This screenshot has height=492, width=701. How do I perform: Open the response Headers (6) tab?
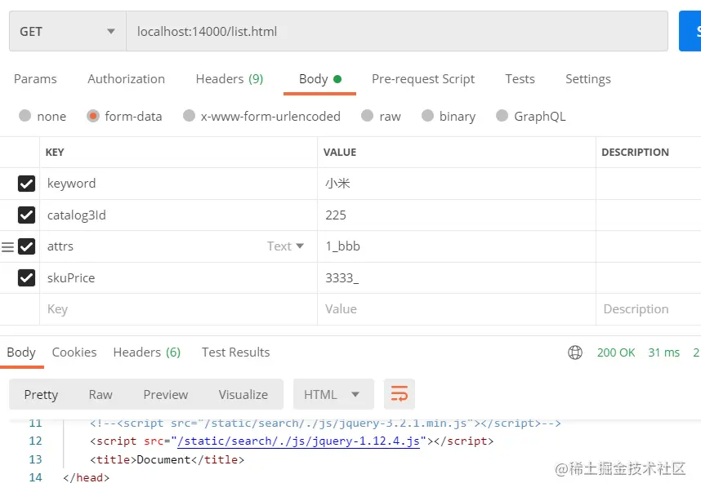(146, 352)
